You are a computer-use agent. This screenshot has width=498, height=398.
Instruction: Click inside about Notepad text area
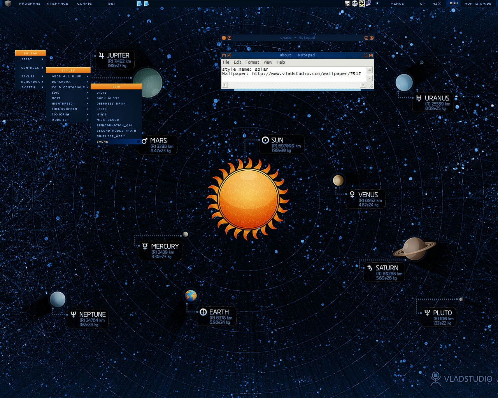pos(294,74)
